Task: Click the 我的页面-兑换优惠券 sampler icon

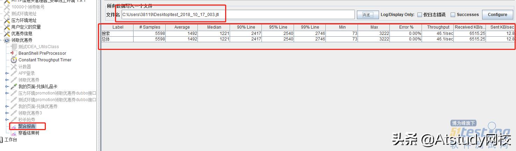Action: coord(14,106)
